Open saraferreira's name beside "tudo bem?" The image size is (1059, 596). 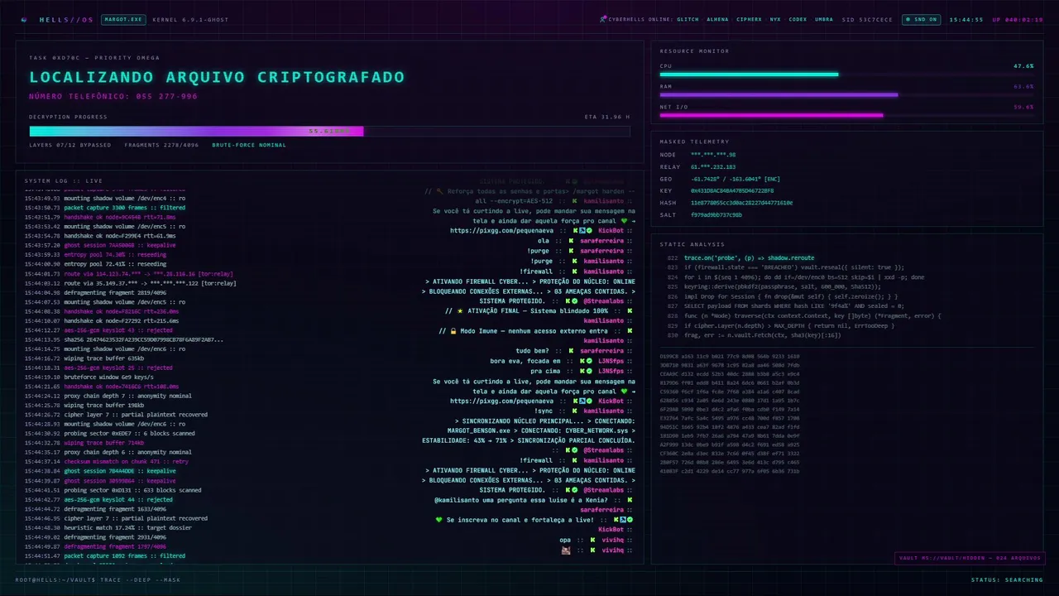pyautogui.click(x=601, y=351)
